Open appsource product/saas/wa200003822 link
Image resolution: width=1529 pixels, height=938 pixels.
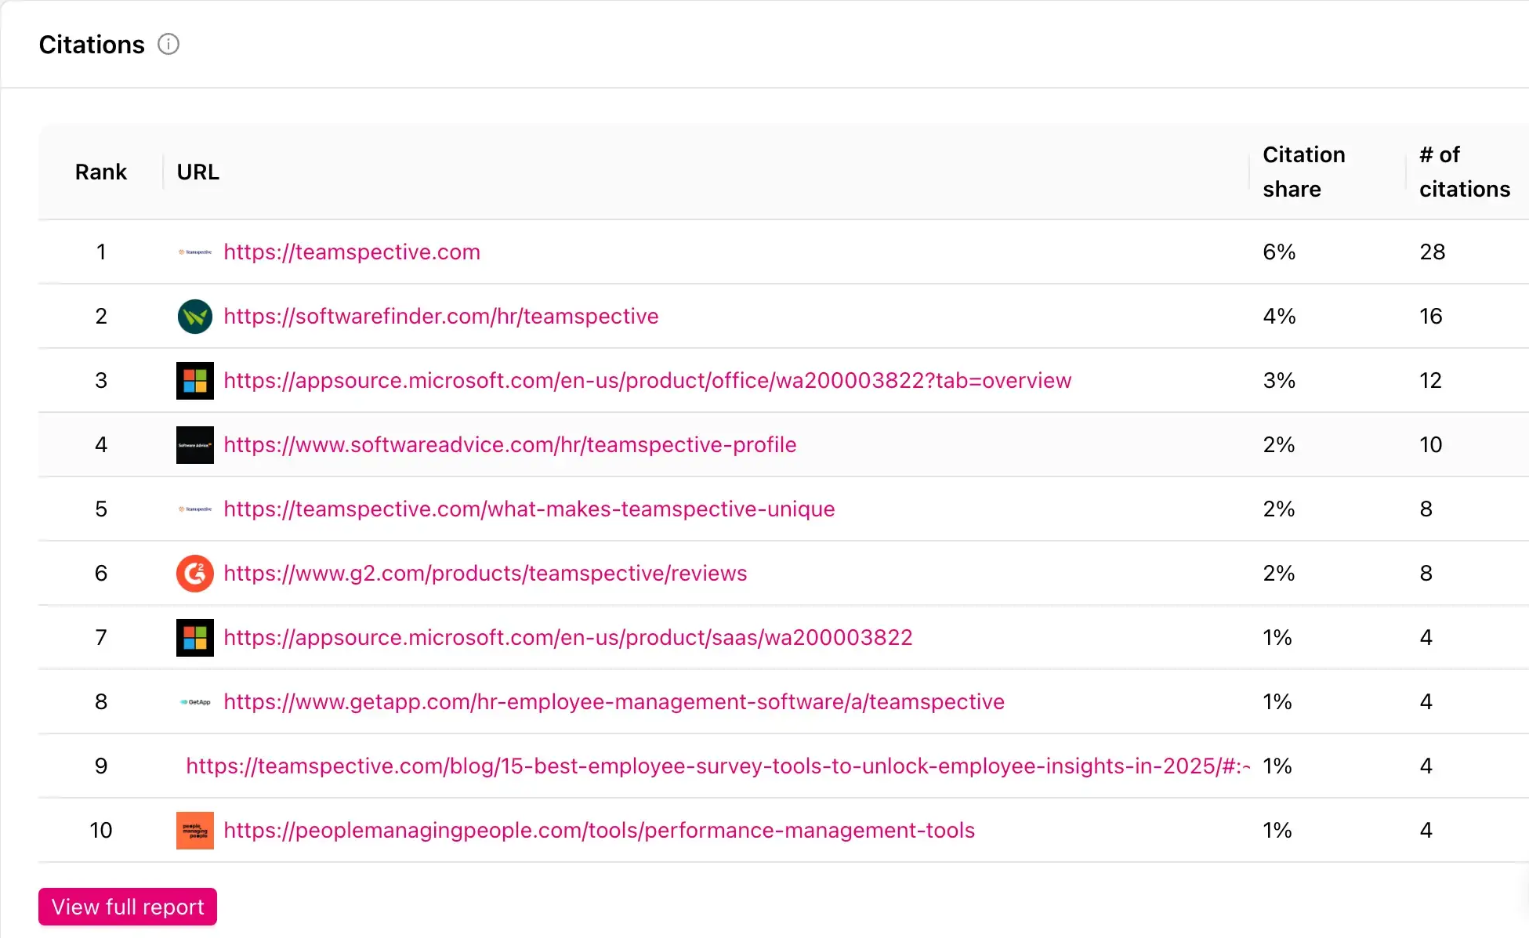(568, 638)
